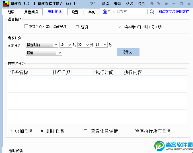Click the plus icon for 添加任务
Image resolution: width=193 pixels, height=153 pixels.
11,131
